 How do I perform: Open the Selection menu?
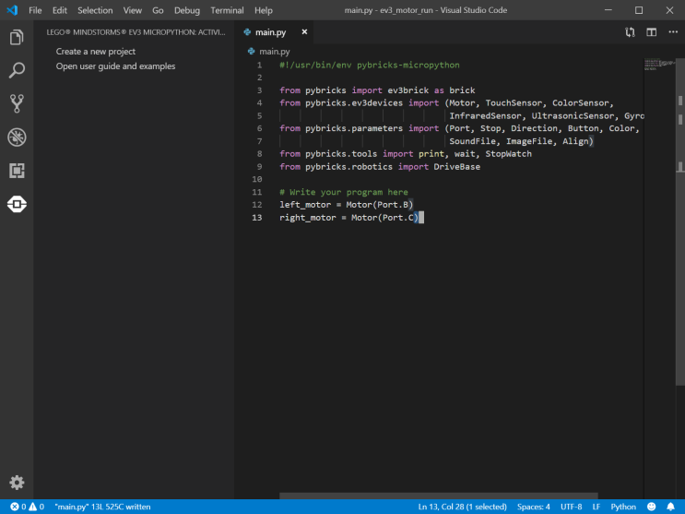click(95, 10)
